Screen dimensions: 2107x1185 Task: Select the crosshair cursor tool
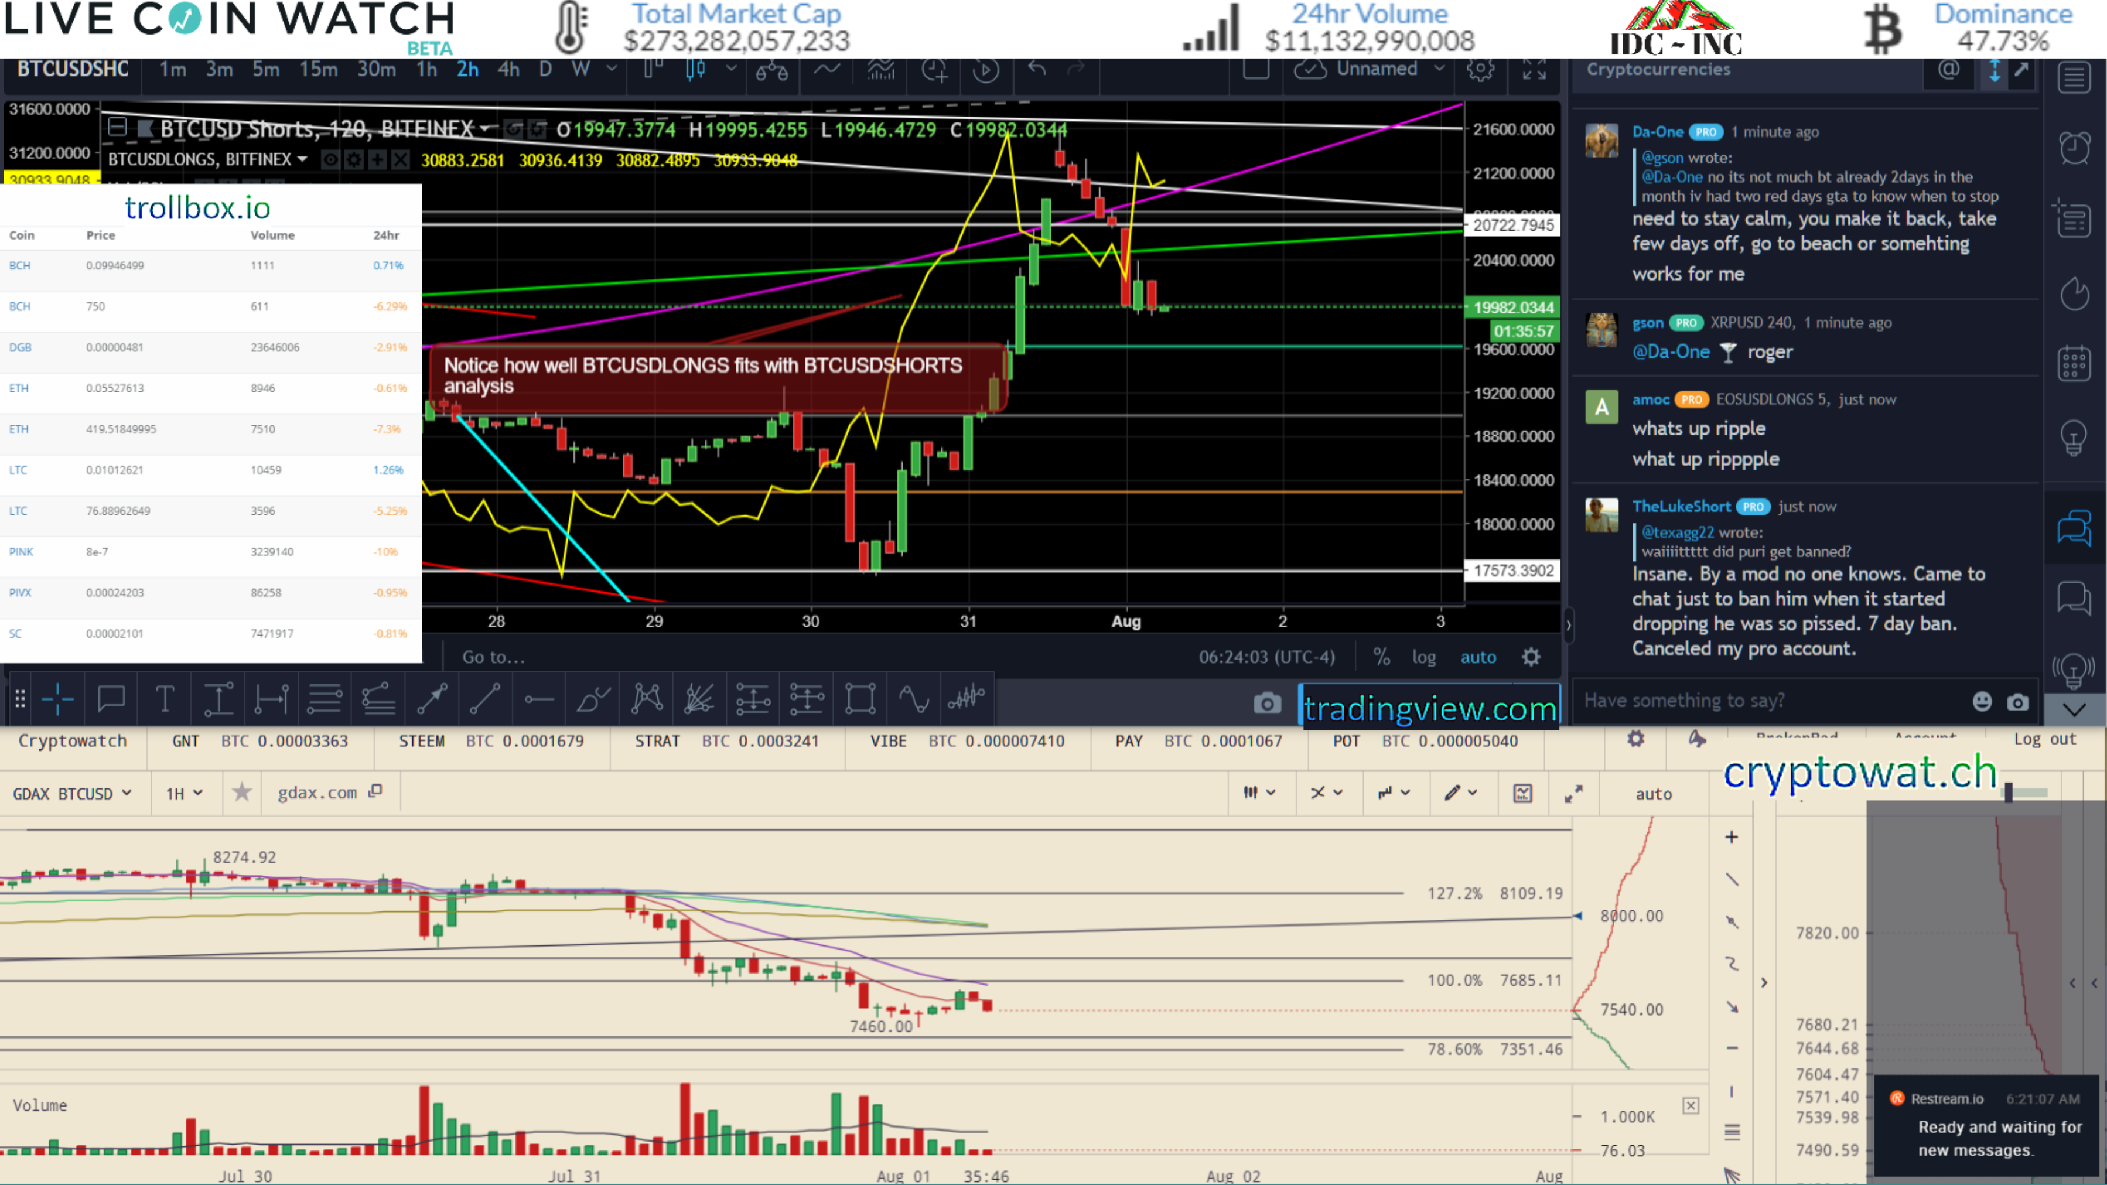pos(57,699)
